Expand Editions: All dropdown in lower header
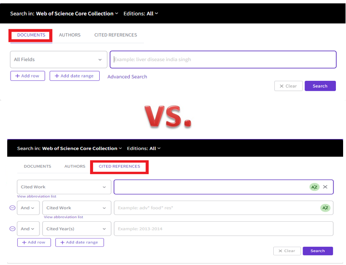 144,149
